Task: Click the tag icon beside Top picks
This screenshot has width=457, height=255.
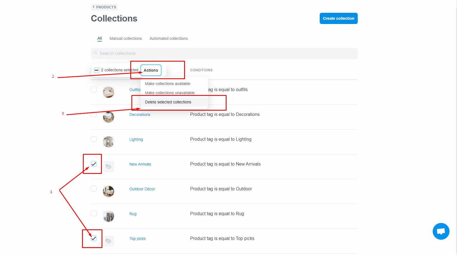Action: (109, 241)
